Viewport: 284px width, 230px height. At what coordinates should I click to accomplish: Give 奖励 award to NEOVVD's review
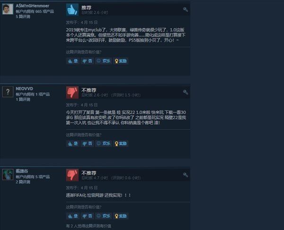tap(121, 144)
